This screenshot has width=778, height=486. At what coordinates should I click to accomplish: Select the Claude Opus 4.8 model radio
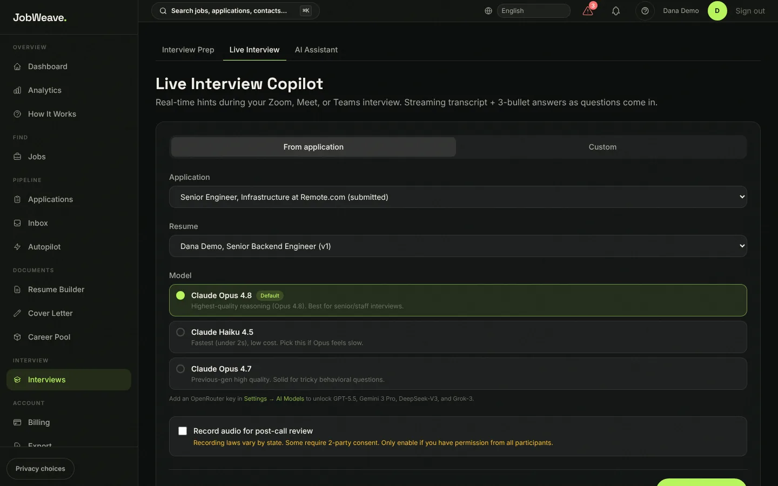pyautogui.click(x=180, y=295)
